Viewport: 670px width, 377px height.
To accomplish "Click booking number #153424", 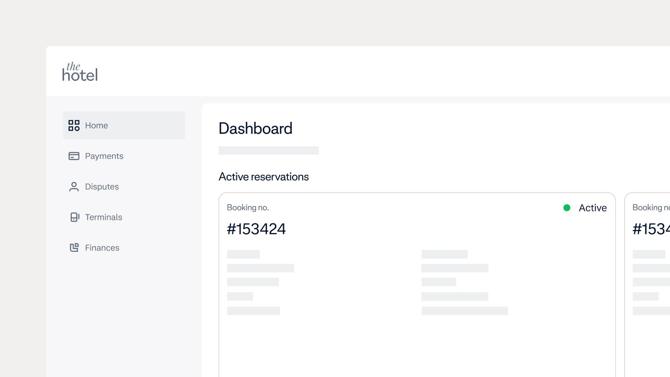I will pos(256,229).
